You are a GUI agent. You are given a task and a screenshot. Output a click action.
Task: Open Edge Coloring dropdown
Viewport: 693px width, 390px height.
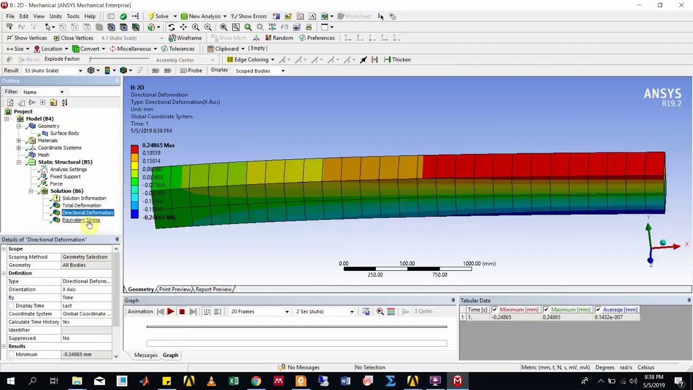point(251,60)
